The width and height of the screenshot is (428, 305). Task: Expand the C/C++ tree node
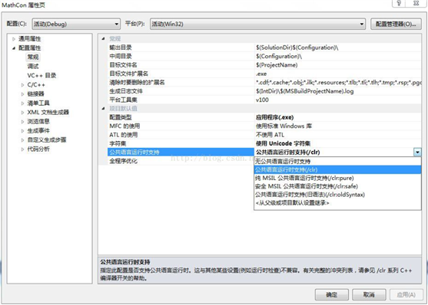coord(22,85)
